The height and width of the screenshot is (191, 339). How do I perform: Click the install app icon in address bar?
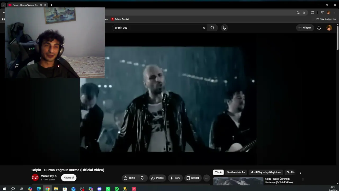tap(298, 12)
